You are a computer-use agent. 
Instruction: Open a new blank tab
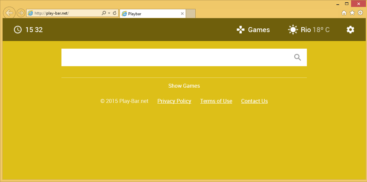click(x=191, y=14)
